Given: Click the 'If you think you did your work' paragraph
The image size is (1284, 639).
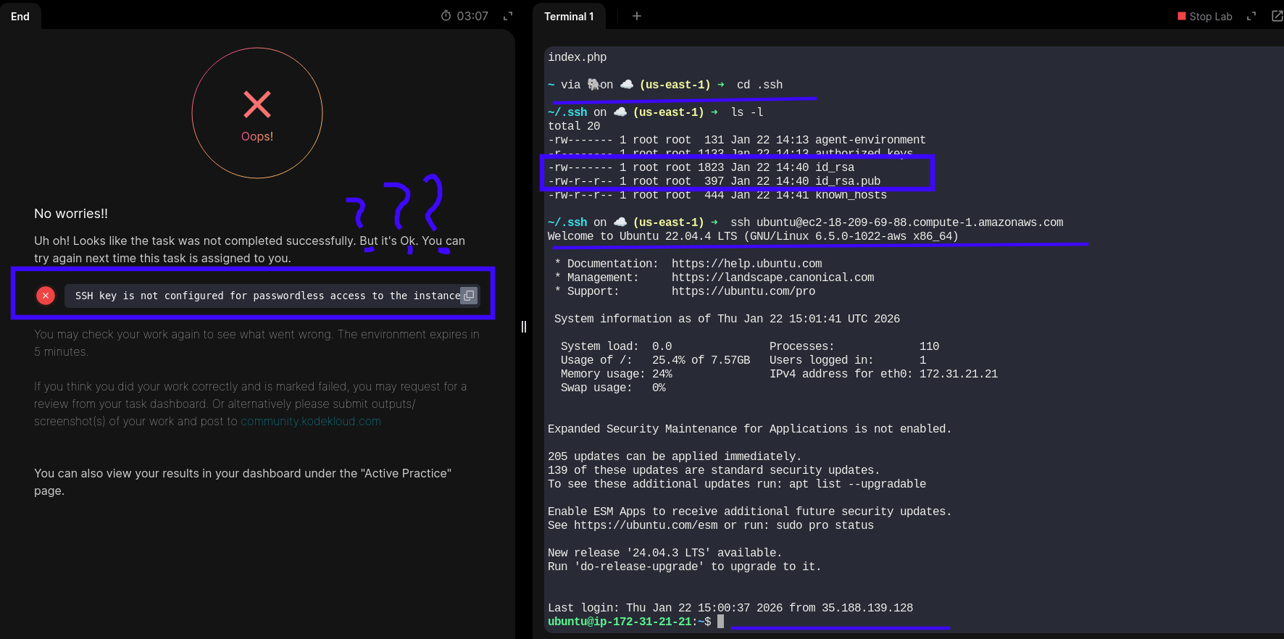Looking at the screenshot, I should 250,404.
